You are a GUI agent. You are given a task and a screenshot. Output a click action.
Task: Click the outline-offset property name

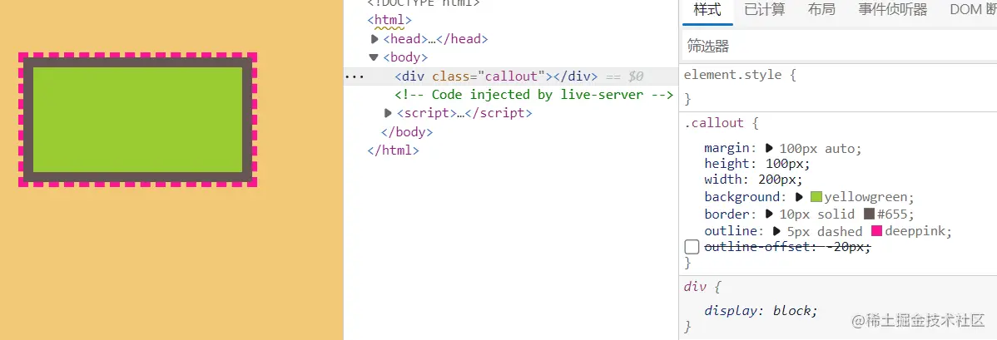pos(756,247)
